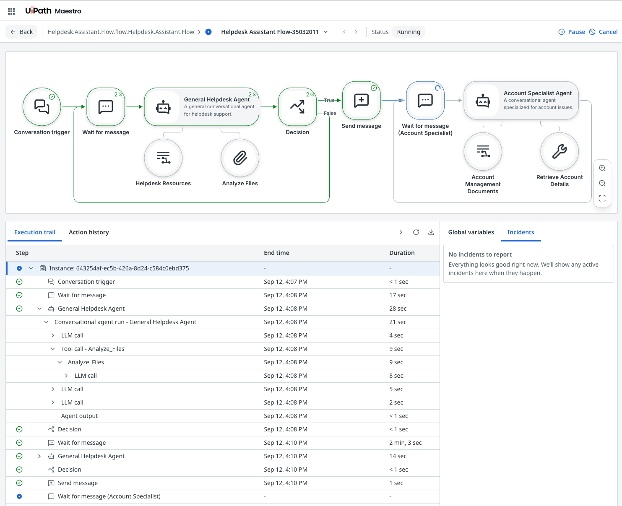The width and height of the screenshot is (622, 506).
Task: Open the Global variables tab
Action: tap(471, 232)
